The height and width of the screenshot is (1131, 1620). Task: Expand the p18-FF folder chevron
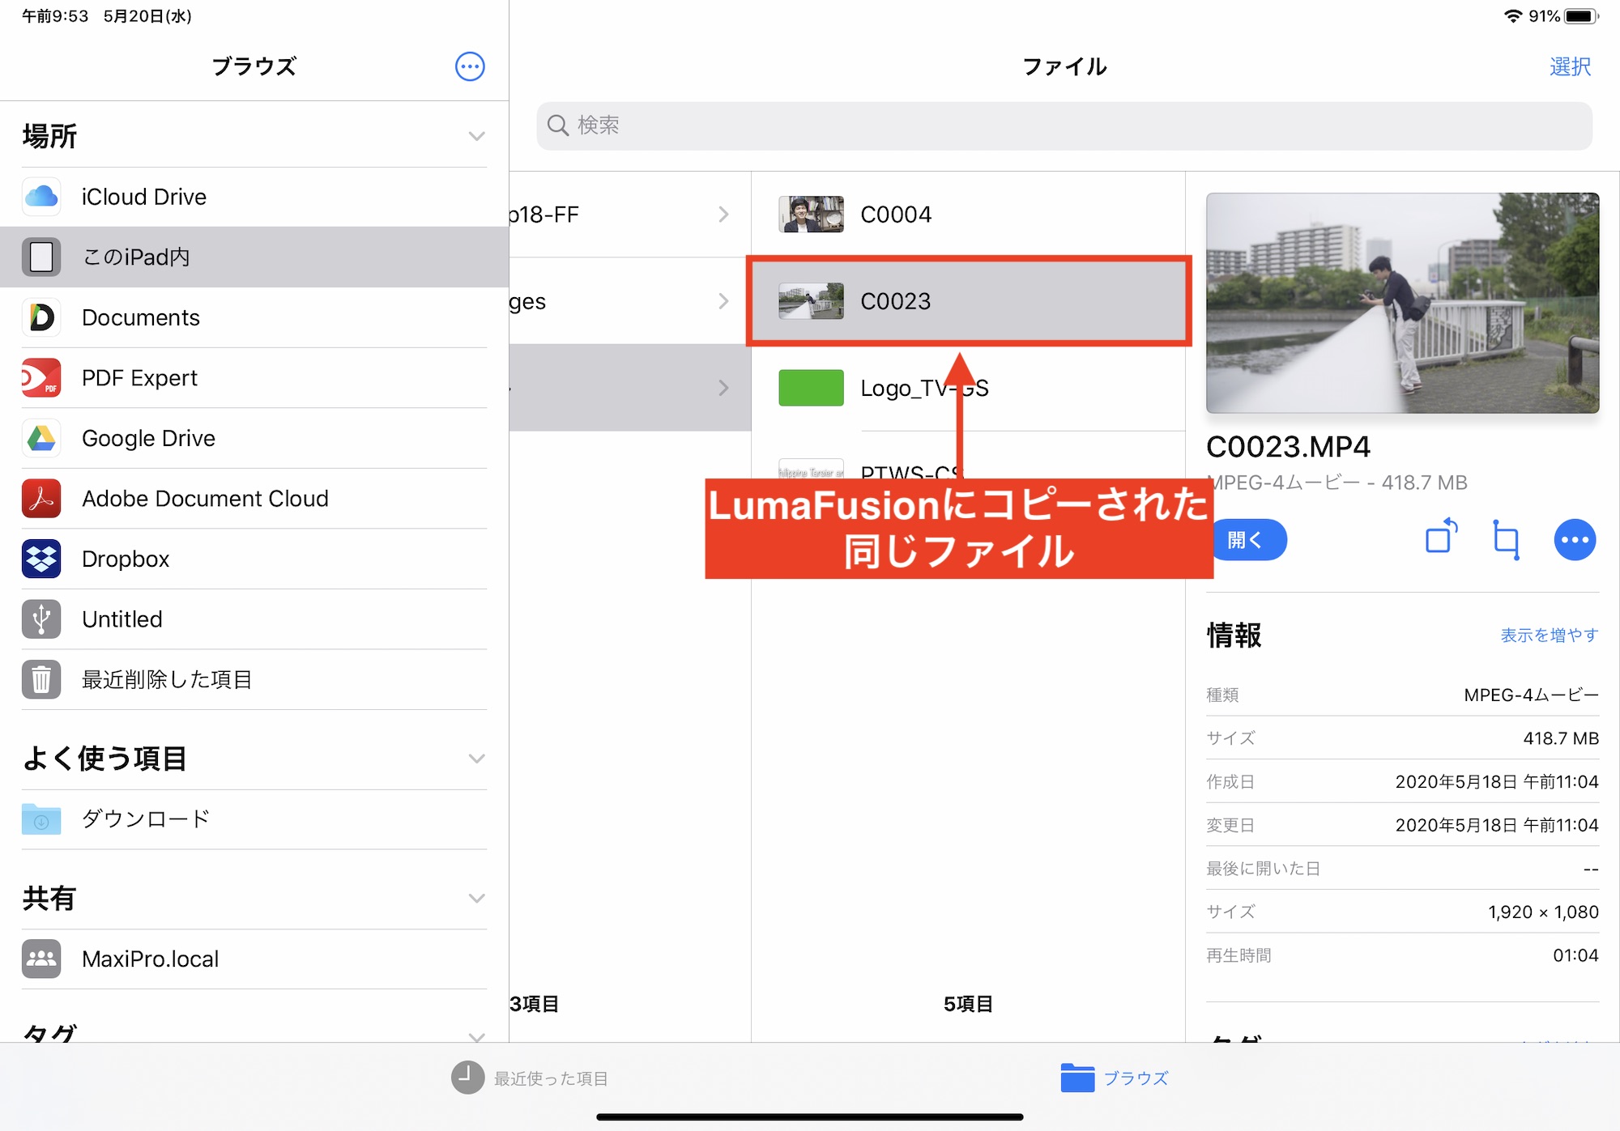point(723,215)
